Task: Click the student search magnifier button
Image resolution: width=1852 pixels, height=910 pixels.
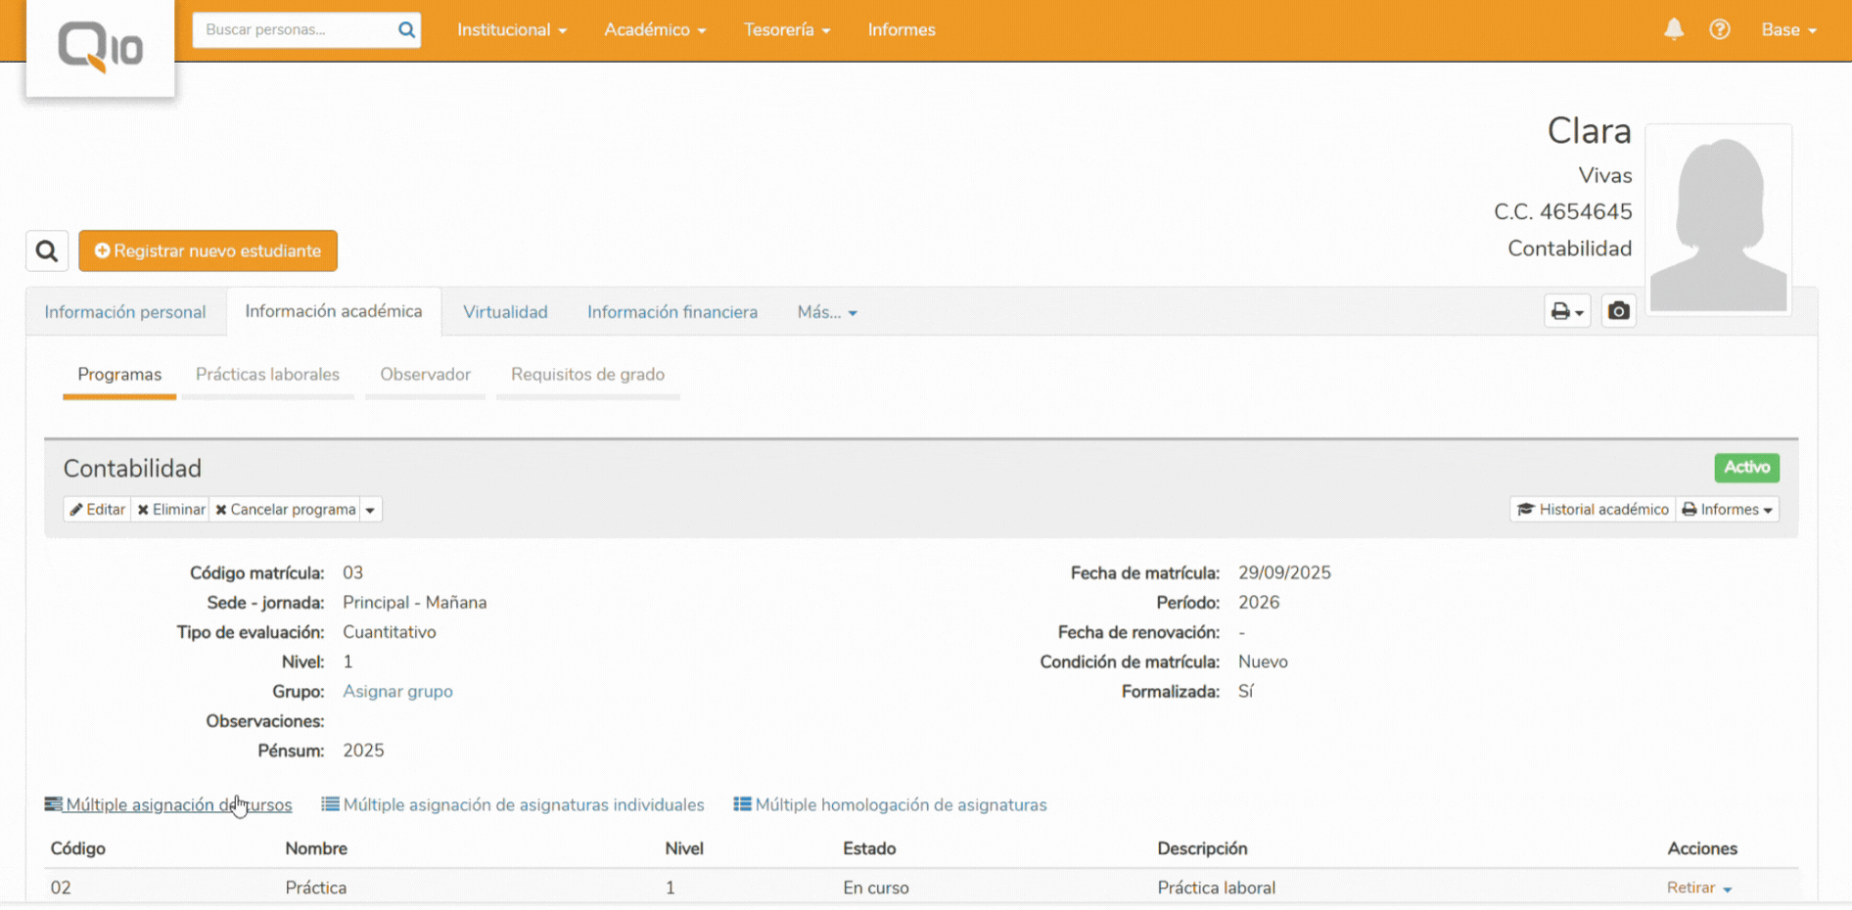Action: tap(47, 251)
